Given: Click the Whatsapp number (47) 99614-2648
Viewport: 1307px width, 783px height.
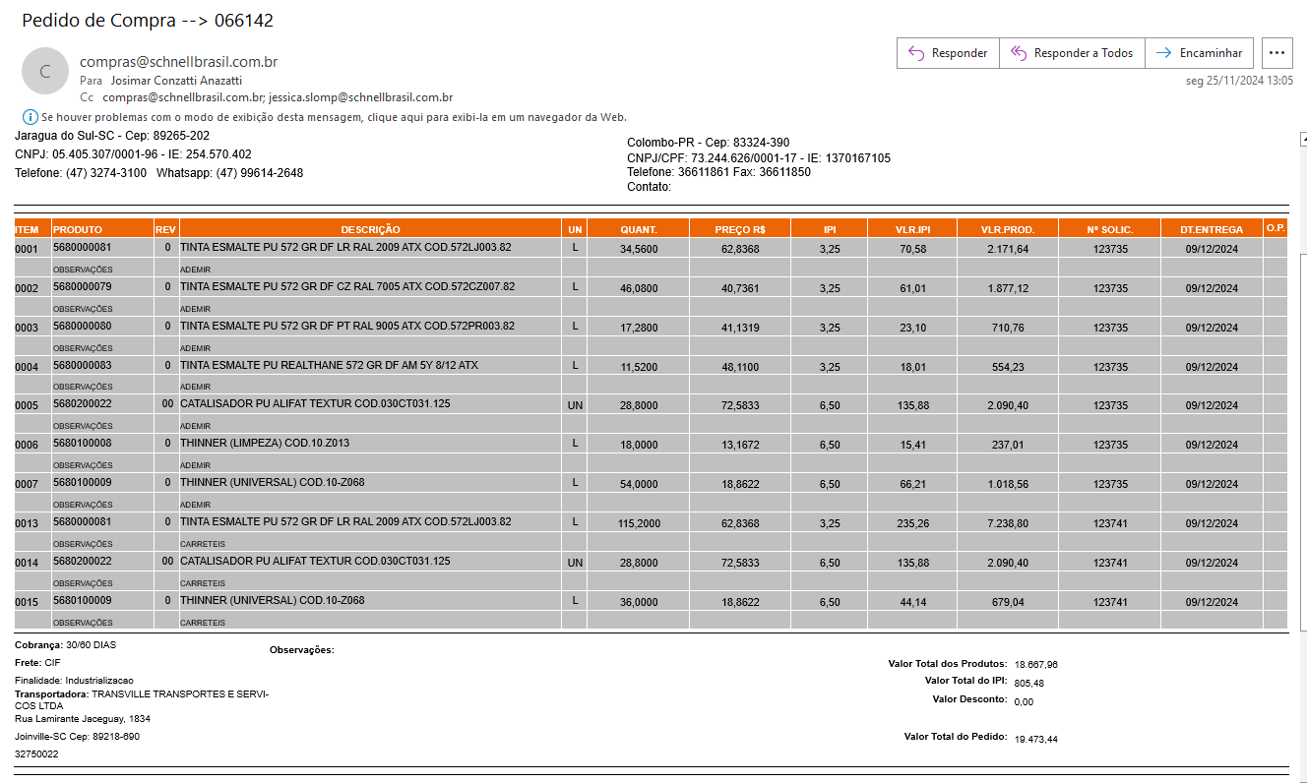Looking at the screenshot, I should (259, 173).
